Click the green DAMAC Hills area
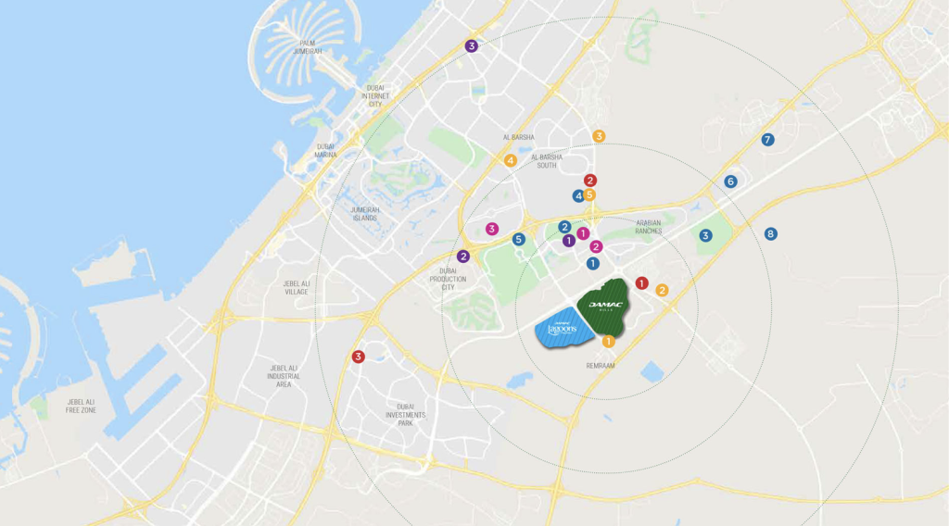949x526 pixels. point(603,307)
